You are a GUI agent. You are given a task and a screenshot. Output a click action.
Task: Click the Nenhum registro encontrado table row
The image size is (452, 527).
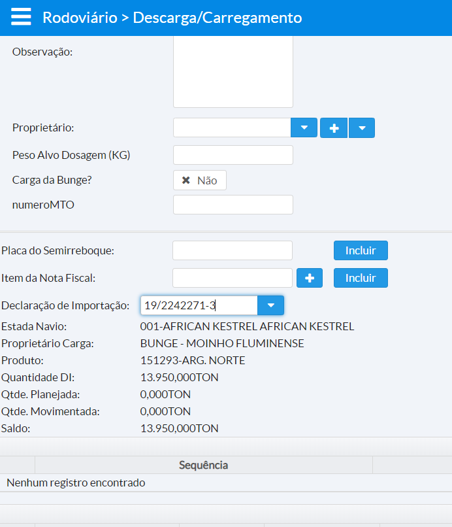(x=76, y=483)
